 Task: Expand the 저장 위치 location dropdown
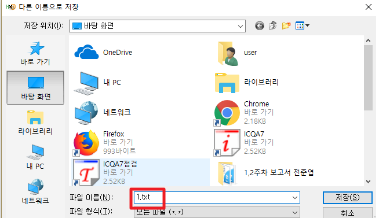(x=240, y=26)
